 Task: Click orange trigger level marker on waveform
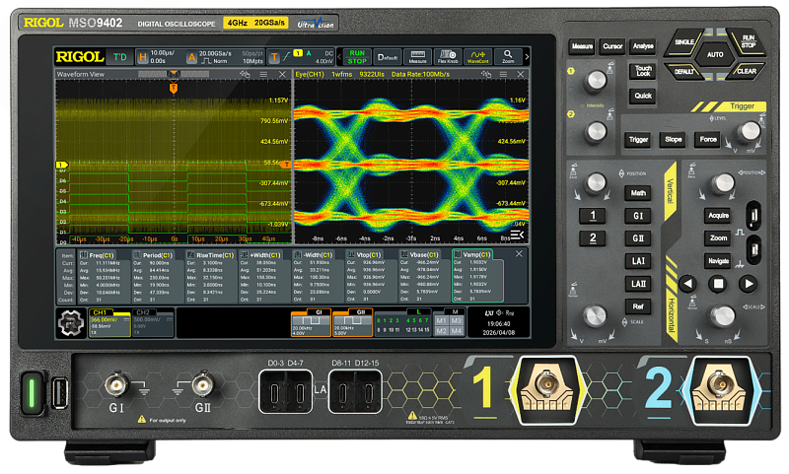[x=286, y=165]
